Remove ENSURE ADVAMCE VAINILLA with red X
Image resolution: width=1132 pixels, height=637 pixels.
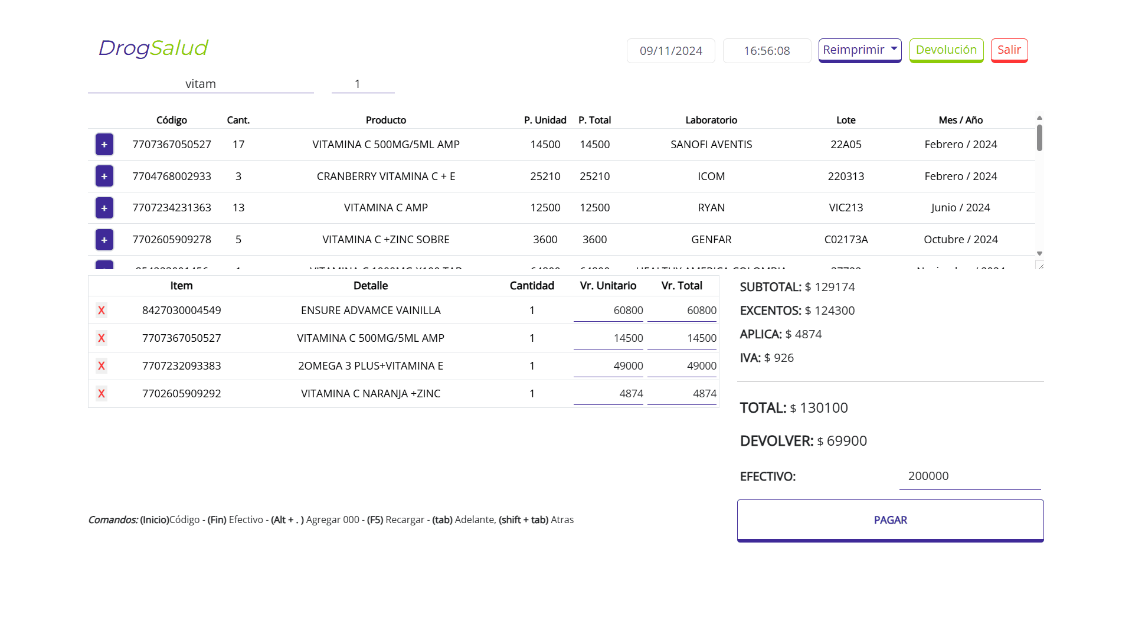[102, 311]
